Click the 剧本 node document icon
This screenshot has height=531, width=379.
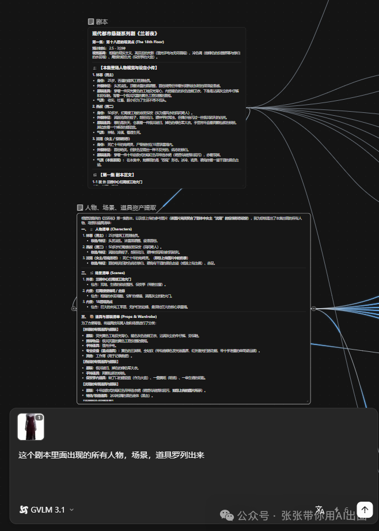tap(91, 21)
